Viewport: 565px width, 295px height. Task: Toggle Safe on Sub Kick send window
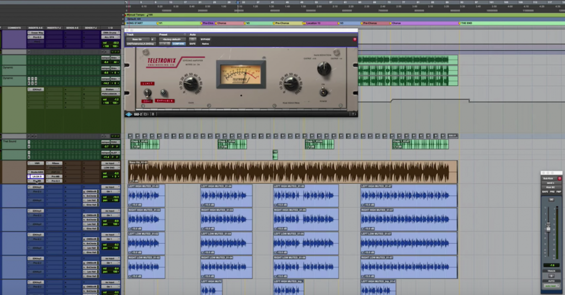(x=545, y=192)
